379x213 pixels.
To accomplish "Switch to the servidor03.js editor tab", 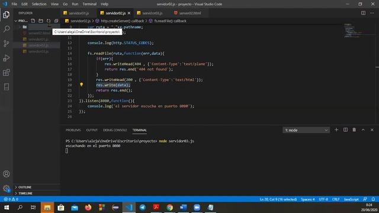I will [152, 13].
